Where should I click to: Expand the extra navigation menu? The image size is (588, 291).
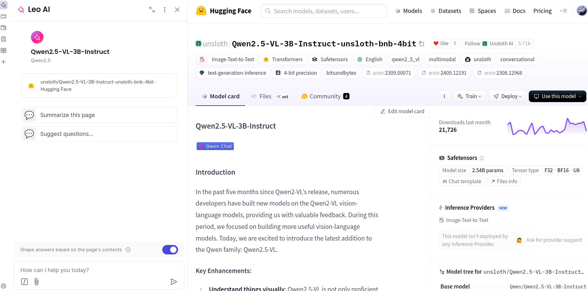point(563,11)
